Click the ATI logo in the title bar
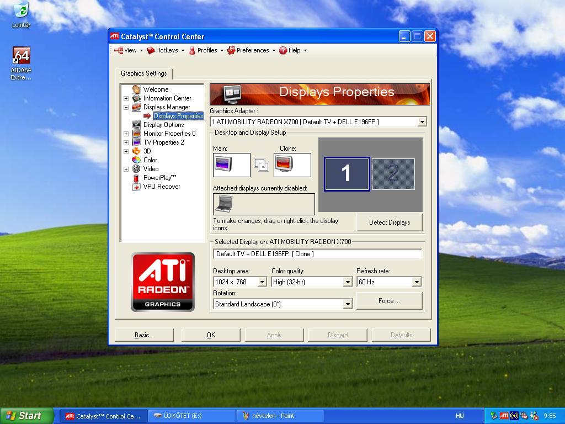Viewport: 565px width, 424px height. [x=115, y=36]
